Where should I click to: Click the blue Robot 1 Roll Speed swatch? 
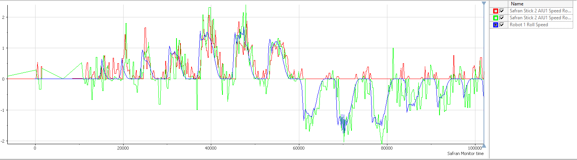(x=496, y=25)
